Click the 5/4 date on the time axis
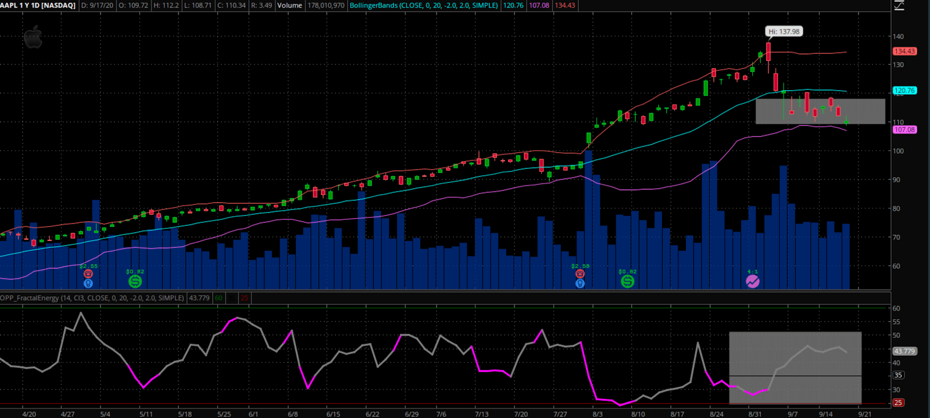Screen dimensions: 930x418 pos(105,414)
